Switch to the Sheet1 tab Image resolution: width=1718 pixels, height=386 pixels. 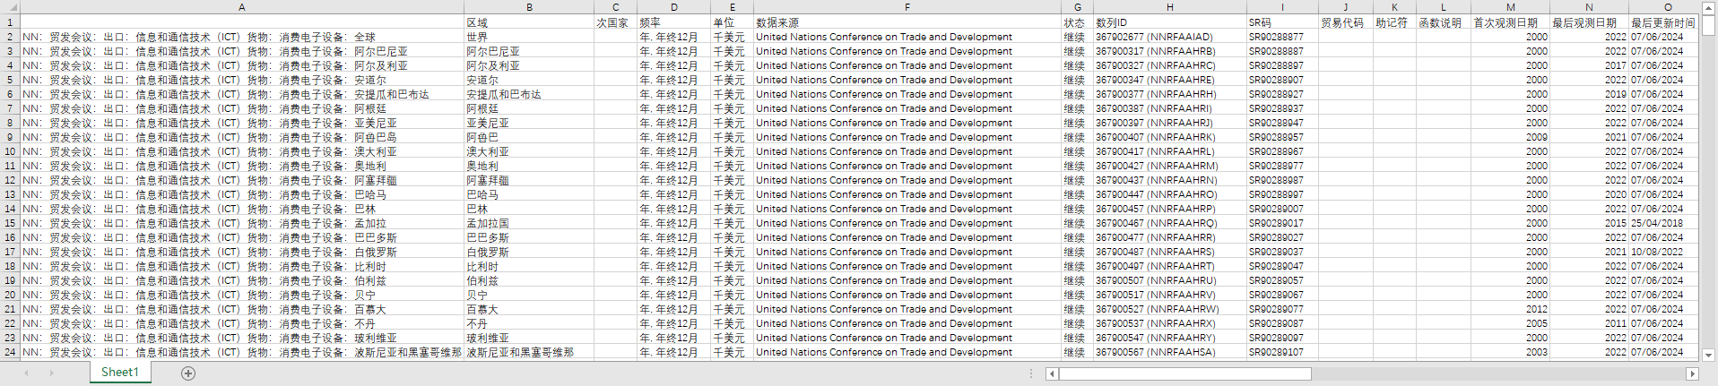(119, 373)
